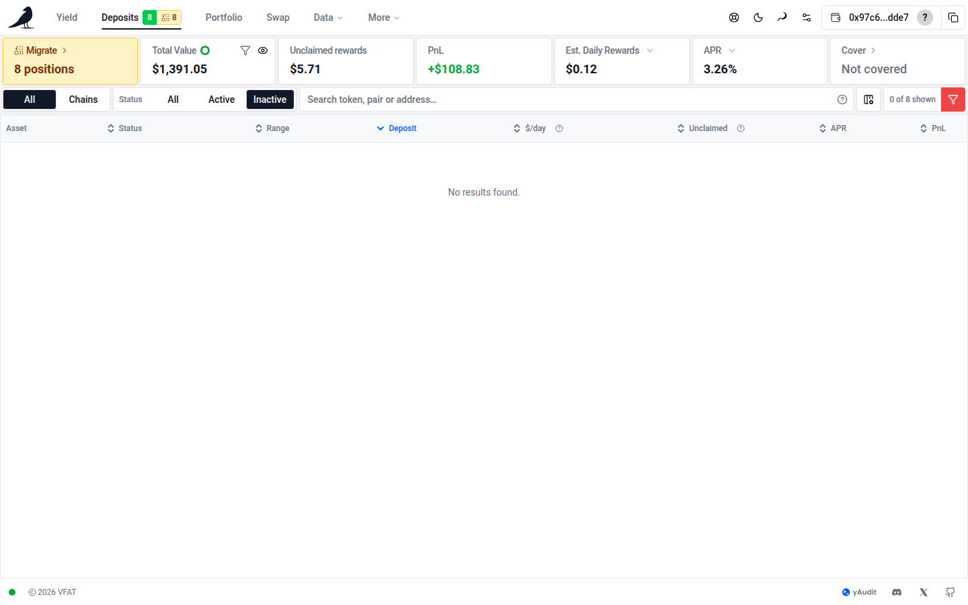Click the © 2026 VFAT footer text
The width and height of the screenshot is (968, 605).
(52, 592)
